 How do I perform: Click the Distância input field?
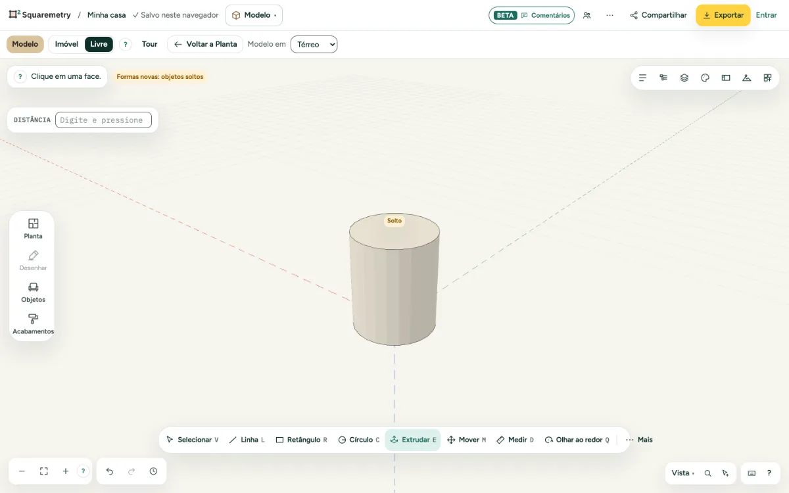[103, 120]
